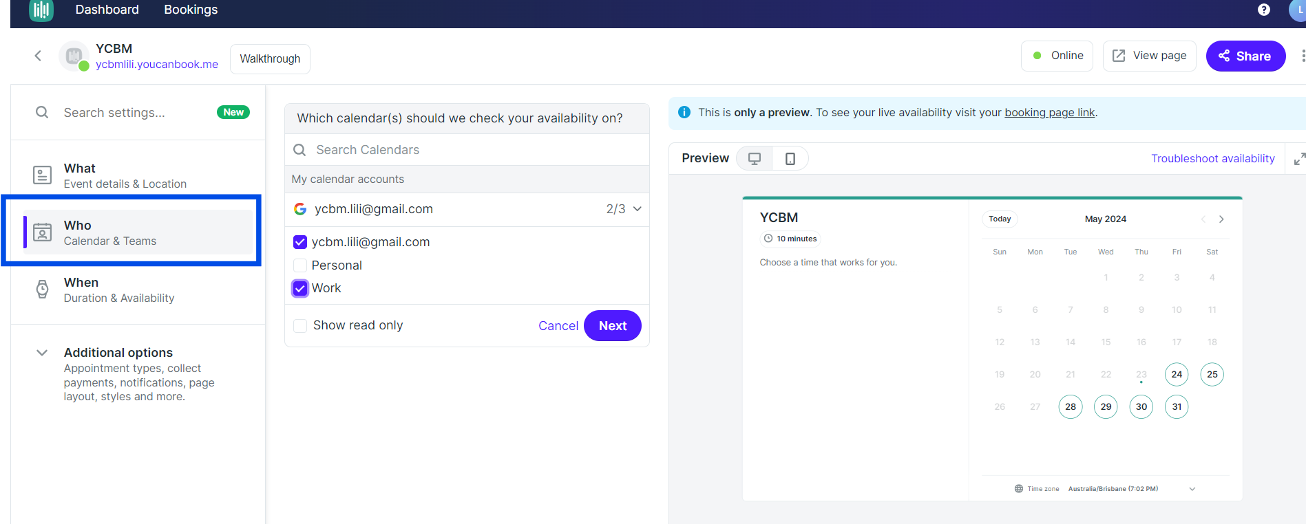1306x524 pixels.
Task: Select May 28 in preview calendar
Action: coord(1071,407)
